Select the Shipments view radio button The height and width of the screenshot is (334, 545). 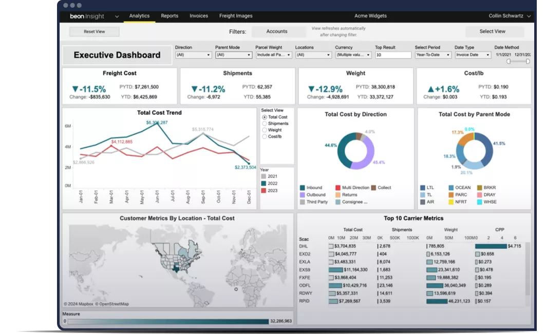265,124
